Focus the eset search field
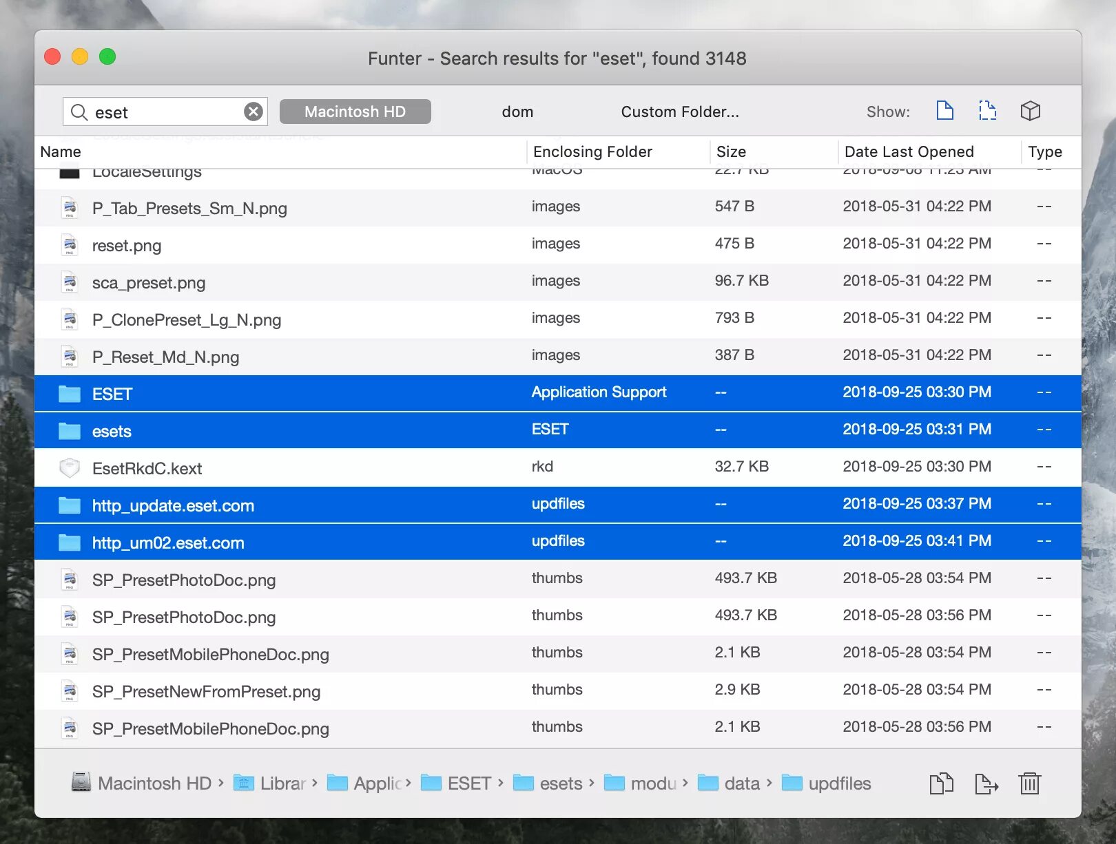This screenshot has width=1116, height=844. tap(165, 112)
